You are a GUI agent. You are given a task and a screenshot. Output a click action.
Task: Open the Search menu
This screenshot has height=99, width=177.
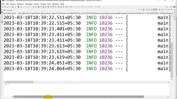click(x=37, y=4)
